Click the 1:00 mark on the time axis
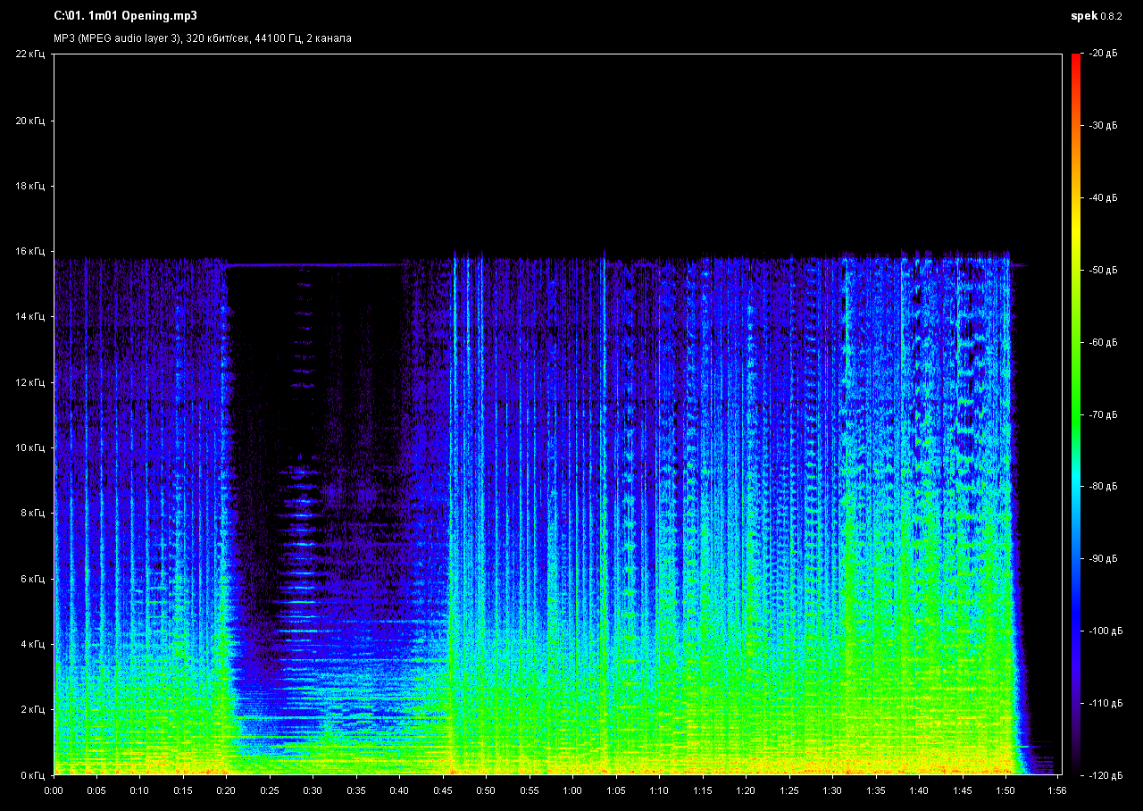 (x=572, y=790)
